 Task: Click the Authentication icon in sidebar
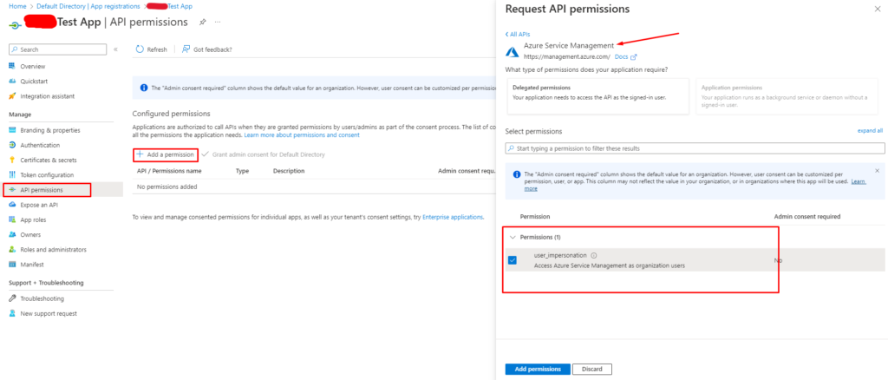(12, 145)
